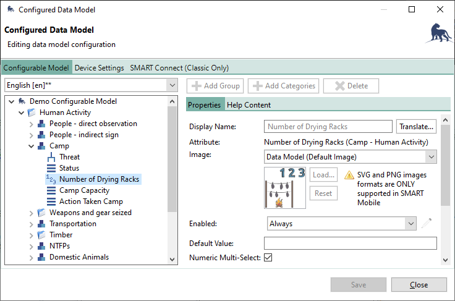Switch to the Device Settings tab
Viewport: 455px width, 301px height.
coord(99,68)
